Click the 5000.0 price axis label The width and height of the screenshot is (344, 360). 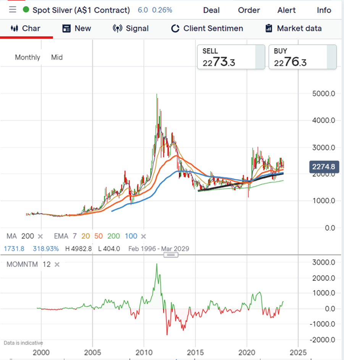tap(324, 94)
